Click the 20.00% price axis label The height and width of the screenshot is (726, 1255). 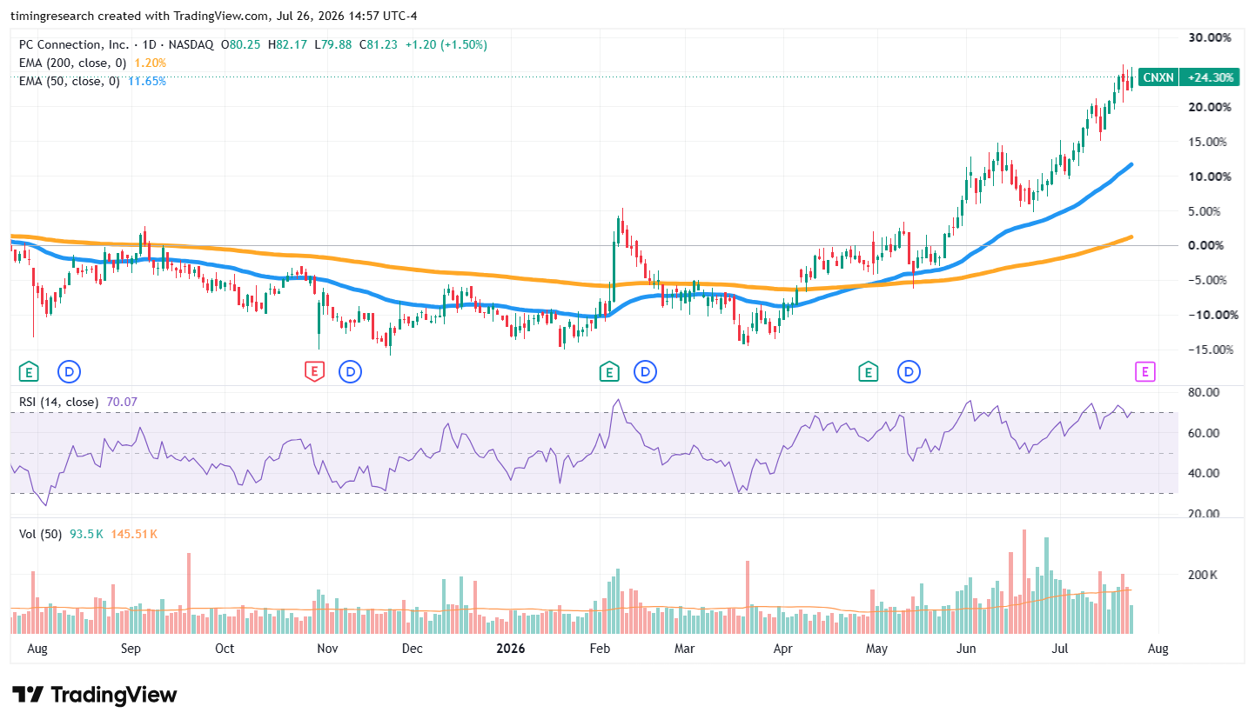[1210, 107]
